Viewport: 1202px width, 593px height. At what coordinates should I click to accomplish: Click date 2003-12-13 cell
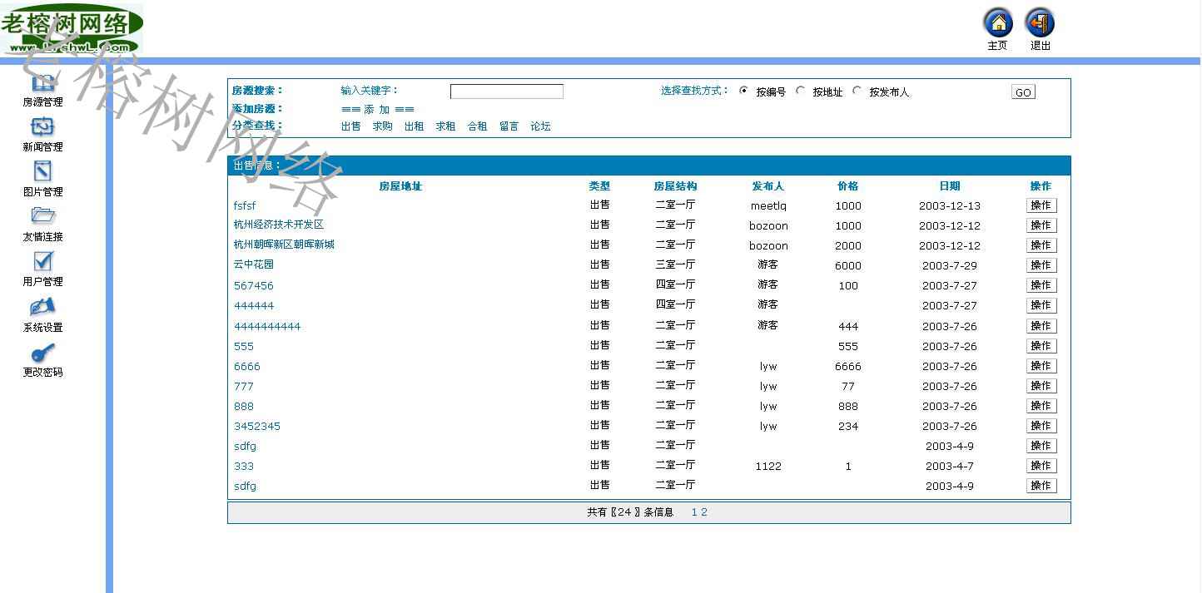pos(950,205)
